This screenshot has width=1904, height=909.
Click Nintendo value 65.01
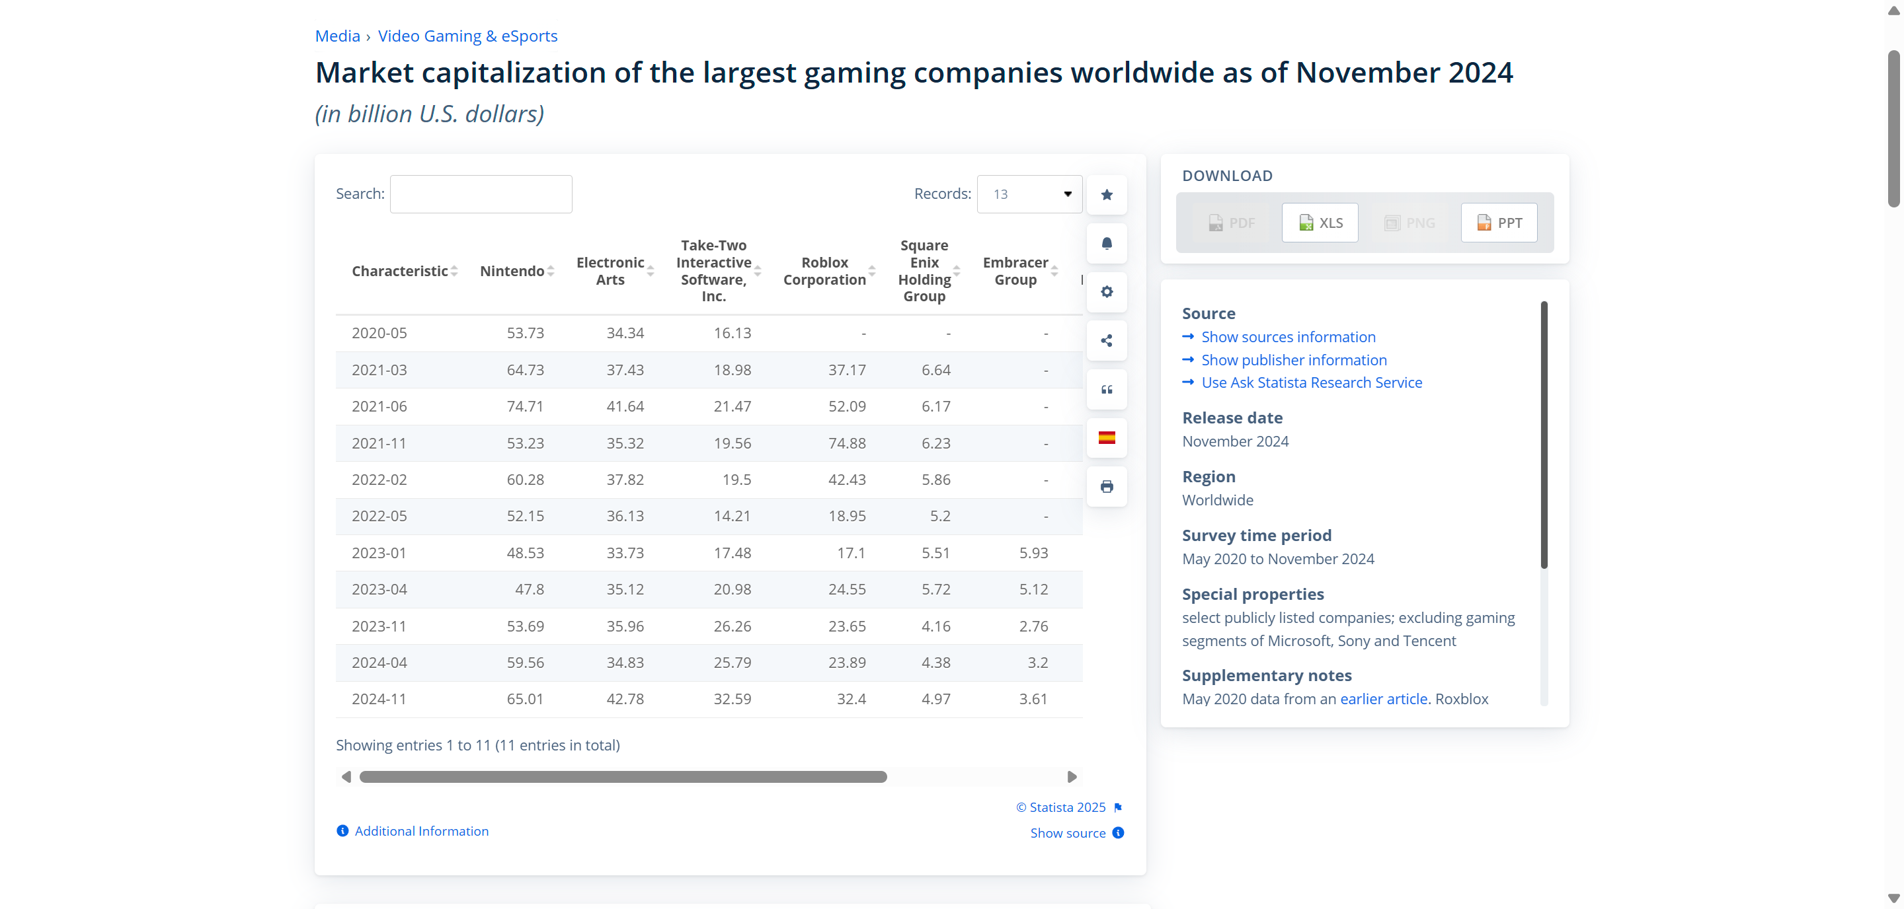pyautogui.click(x=525, y=700)
